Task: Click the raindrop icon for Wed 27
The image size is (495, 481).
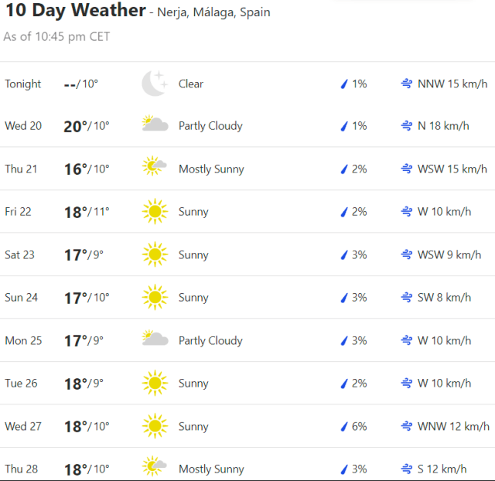Action: point(344,426)
